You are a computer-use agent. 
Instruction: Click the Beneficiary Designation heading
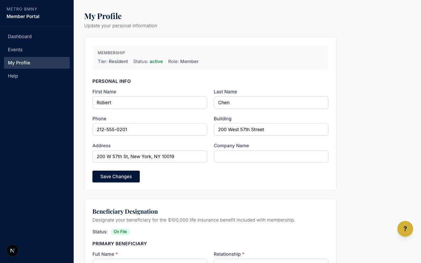click(125, 211)
